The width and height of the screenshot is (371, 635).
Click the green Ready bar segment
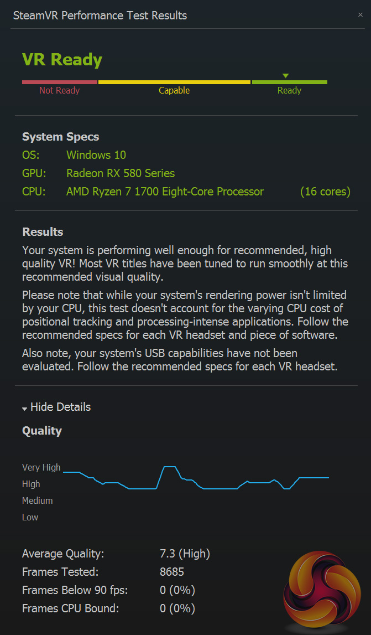coord(289,82)
